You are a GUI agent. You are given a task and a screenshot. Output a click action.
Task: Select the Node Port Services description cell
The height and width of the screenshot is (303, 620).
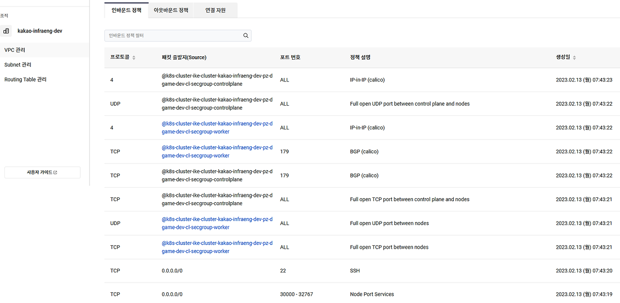tap(372, 294)
